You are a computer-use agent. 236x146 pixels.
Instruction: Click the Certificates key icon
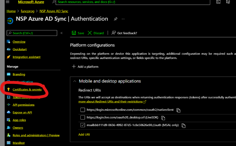pos(9,89)
